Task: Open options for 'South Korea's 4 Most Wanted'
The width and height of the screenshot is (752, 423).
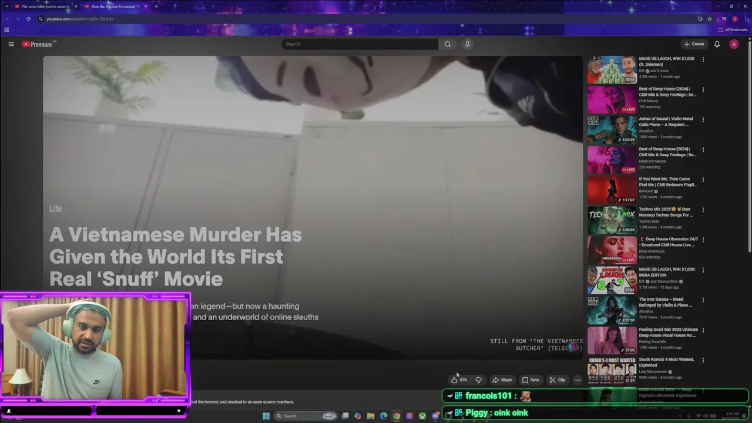Action: click(703, 360)
